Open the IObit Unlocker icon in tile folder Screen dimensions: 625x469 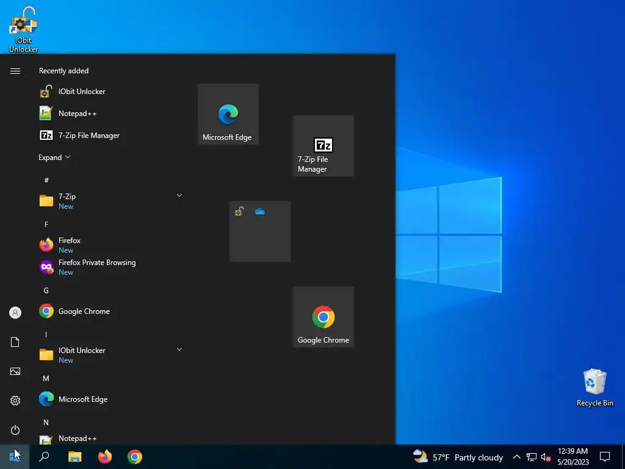pos(239,211)
